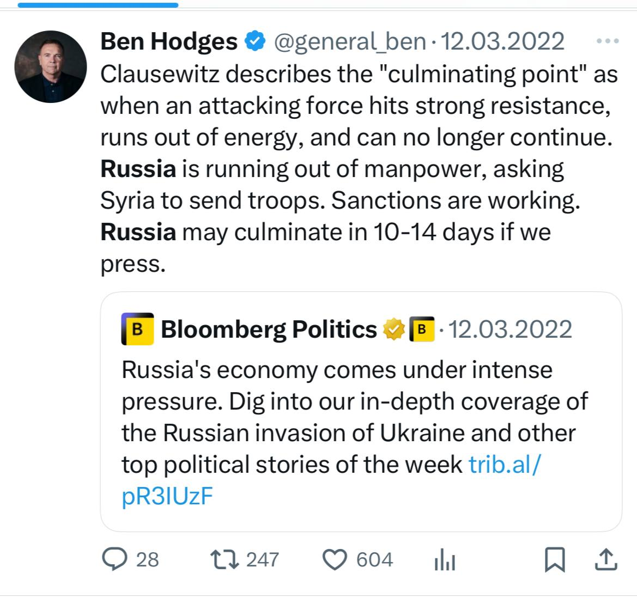This screenshot has height=604, width=637.
Task: Share the tweet via upload arrow icon
Action: tap(606, 559)
